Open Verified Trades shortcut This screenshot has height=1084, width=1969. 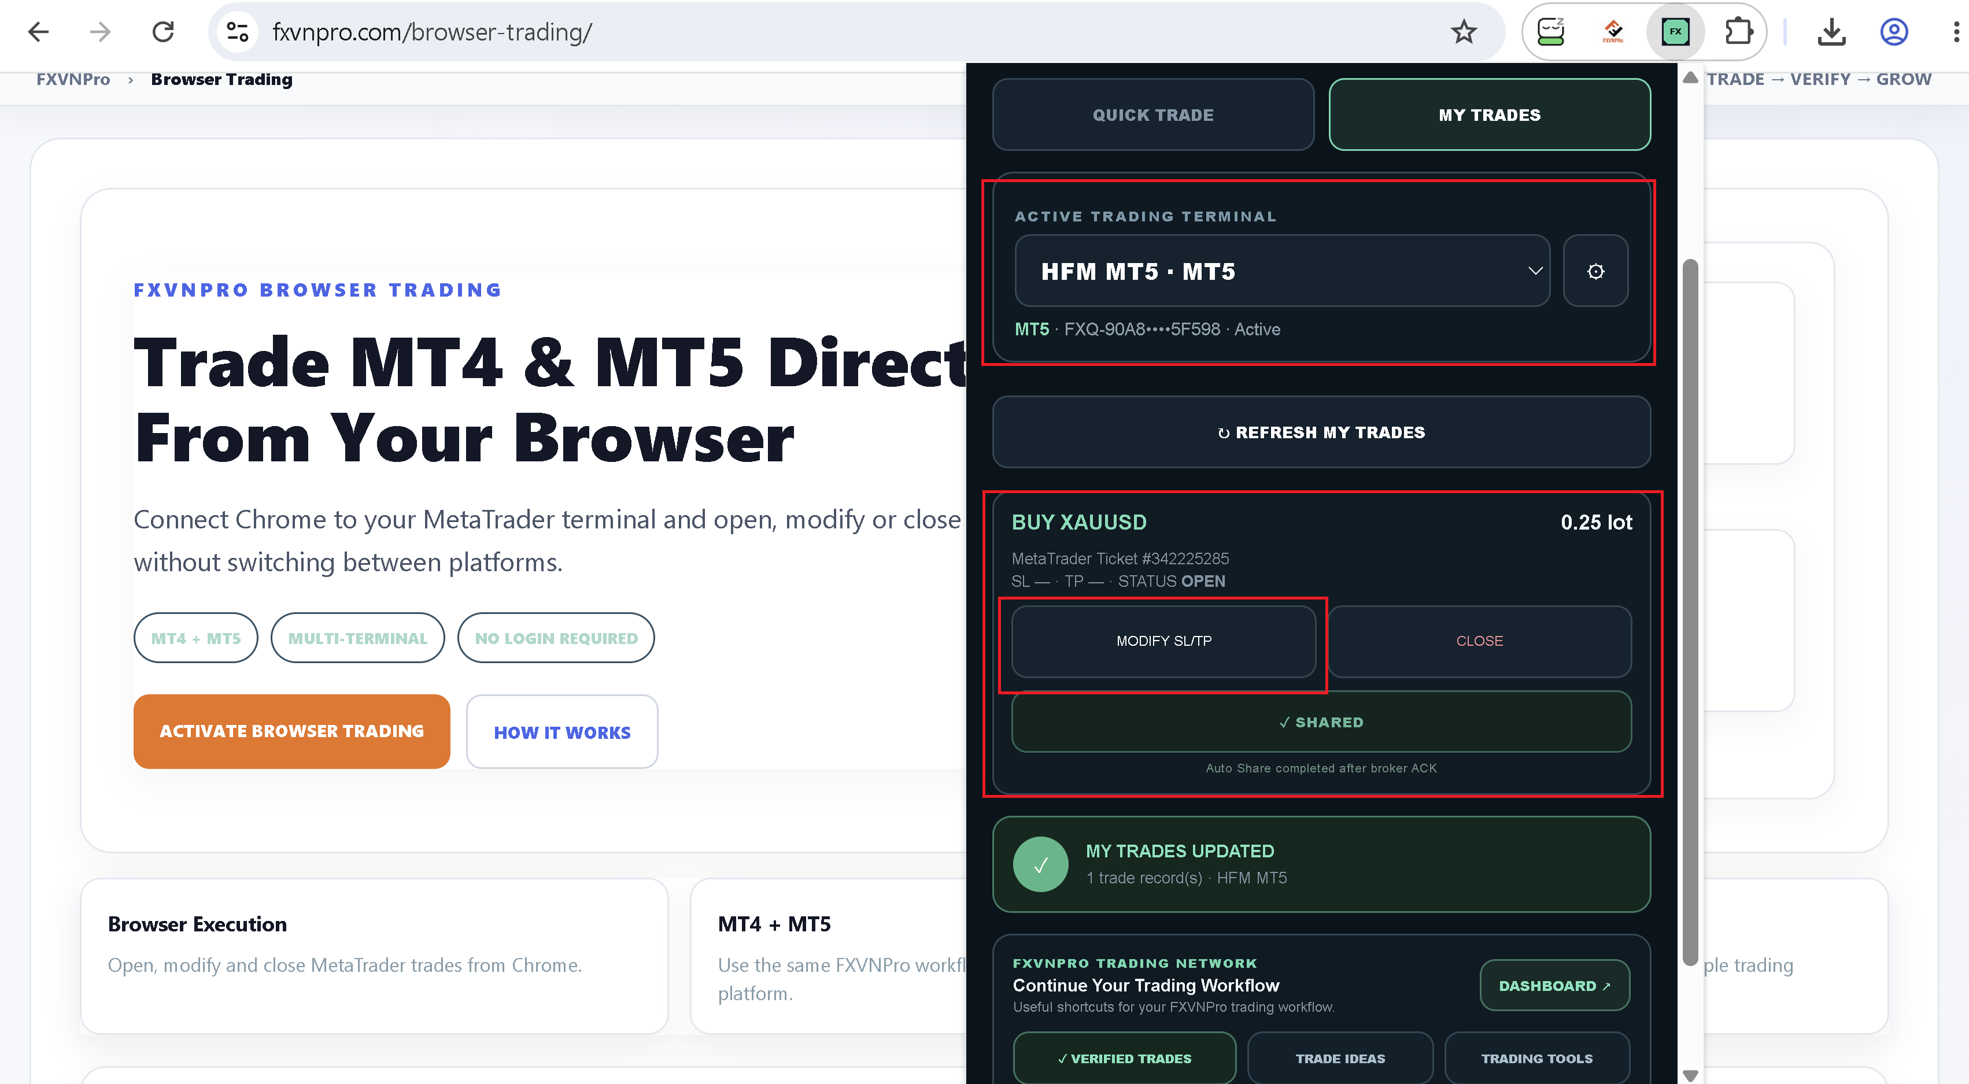coord(1124,1058)
